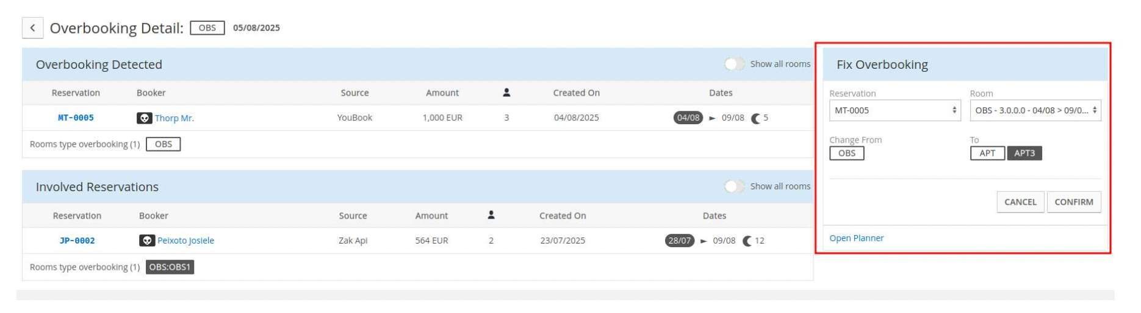Click the 28/07 check-in date badge
The image size is (1141, 313).
point(679,241)
